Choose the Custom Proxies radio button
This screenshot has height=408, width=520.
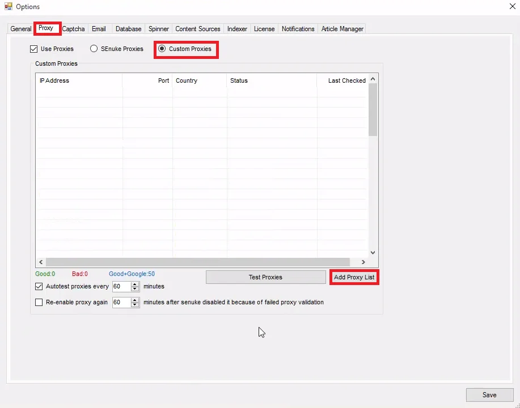click(x=162, y=49)
